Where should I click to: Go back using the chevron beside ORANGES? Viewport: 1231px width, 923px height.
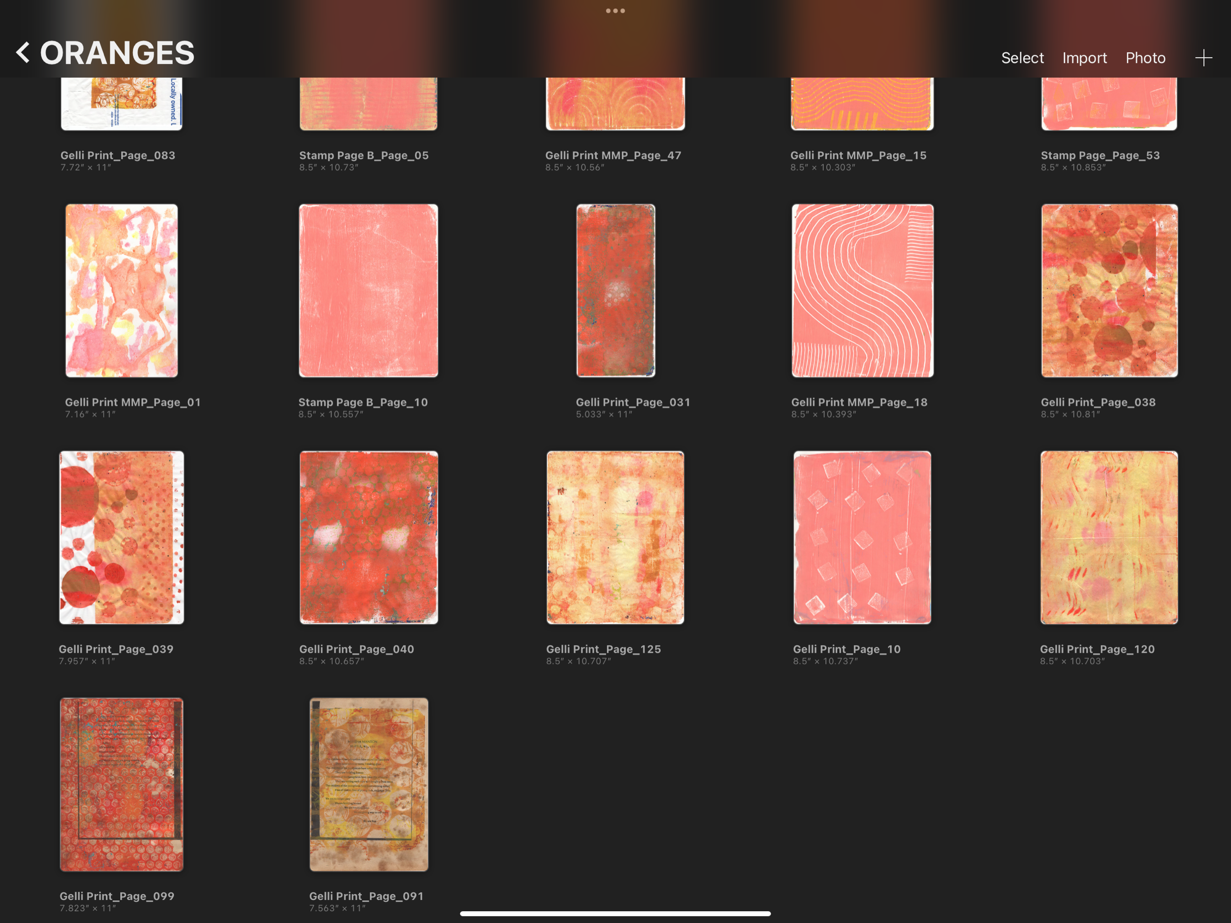[x=23, y=53]
